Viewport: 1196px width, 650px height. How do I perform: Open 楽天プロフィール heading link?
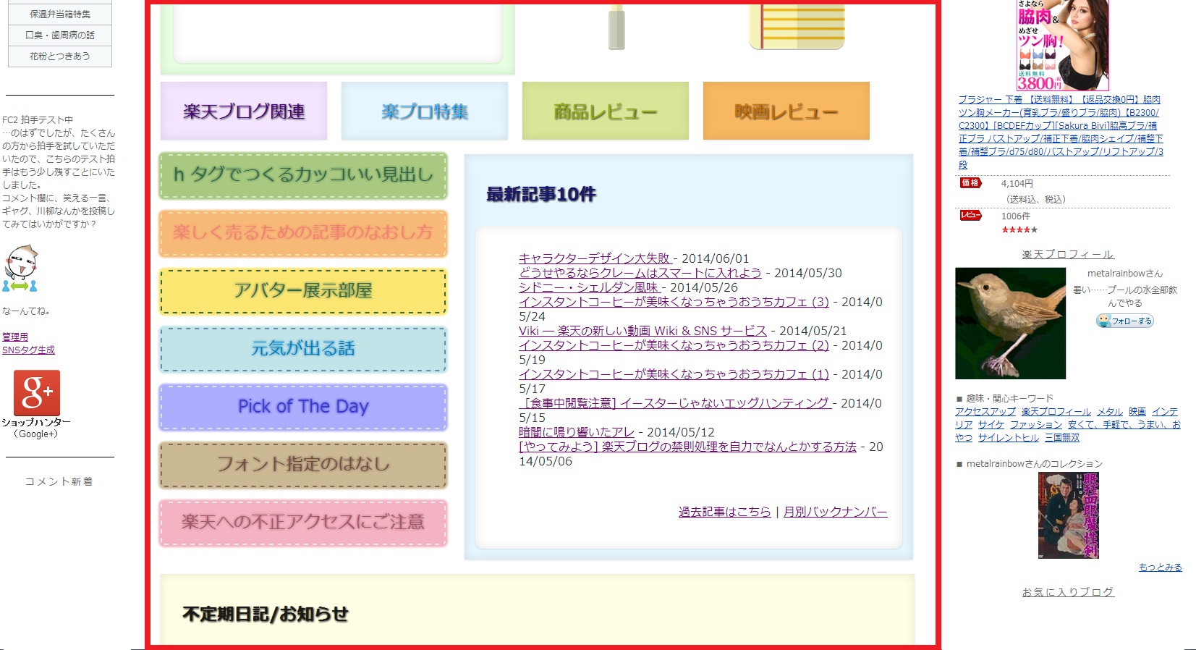click(x=1068, y=254)
